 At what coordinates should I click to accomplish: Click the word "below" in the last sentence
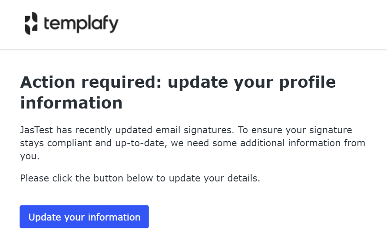(x=140, y=178)
